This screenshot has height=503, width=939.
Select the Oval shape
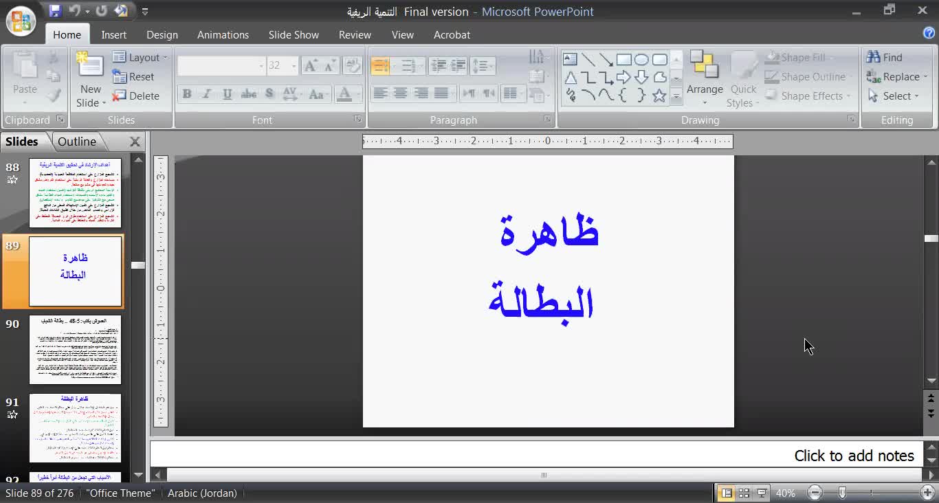pyautogui.click(x=641, y=59)
